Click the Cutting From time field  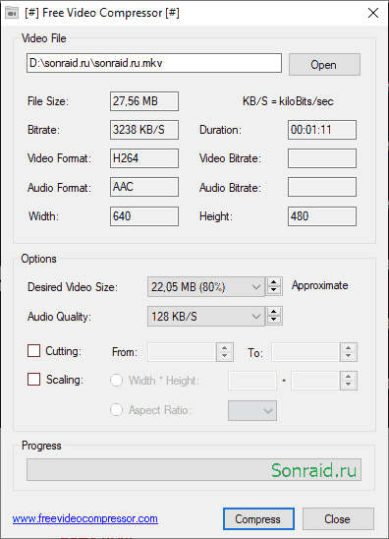point(182,352)
